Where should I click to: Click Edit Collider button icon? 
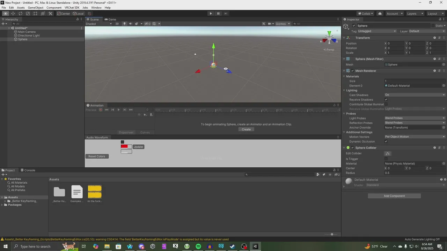coord(388,153)
